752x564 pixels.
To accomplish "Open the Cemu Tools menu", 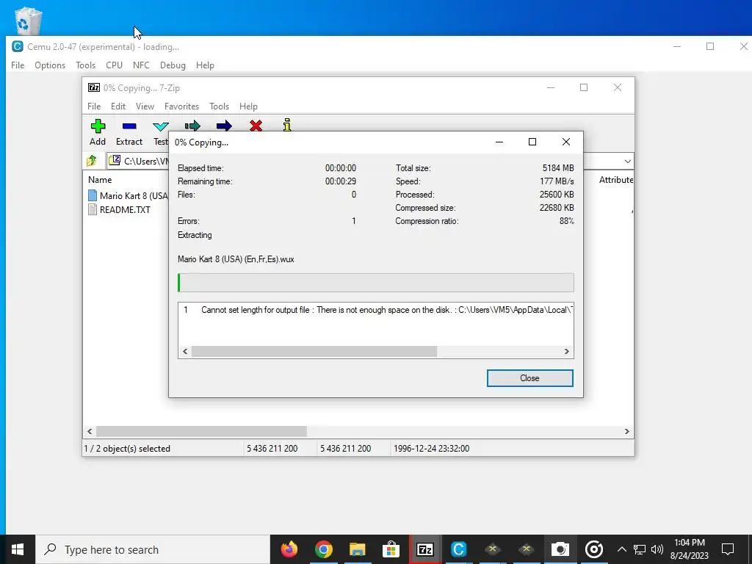I will pos(85,65).
